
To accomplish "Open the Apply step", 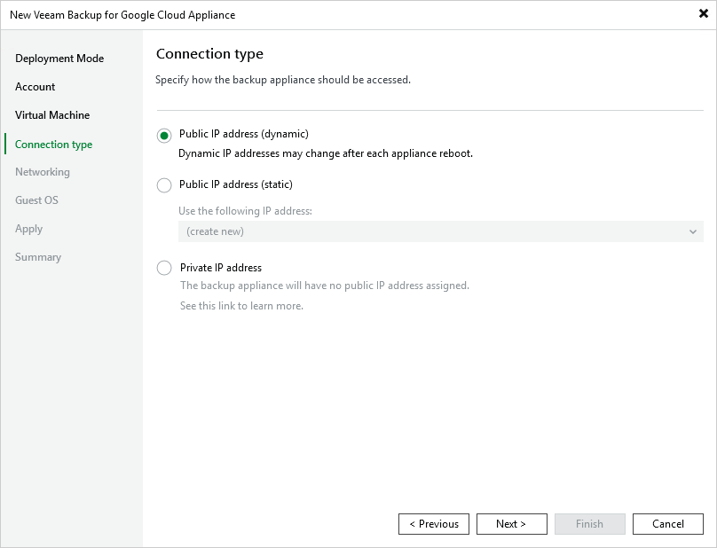I will [28, 228].
